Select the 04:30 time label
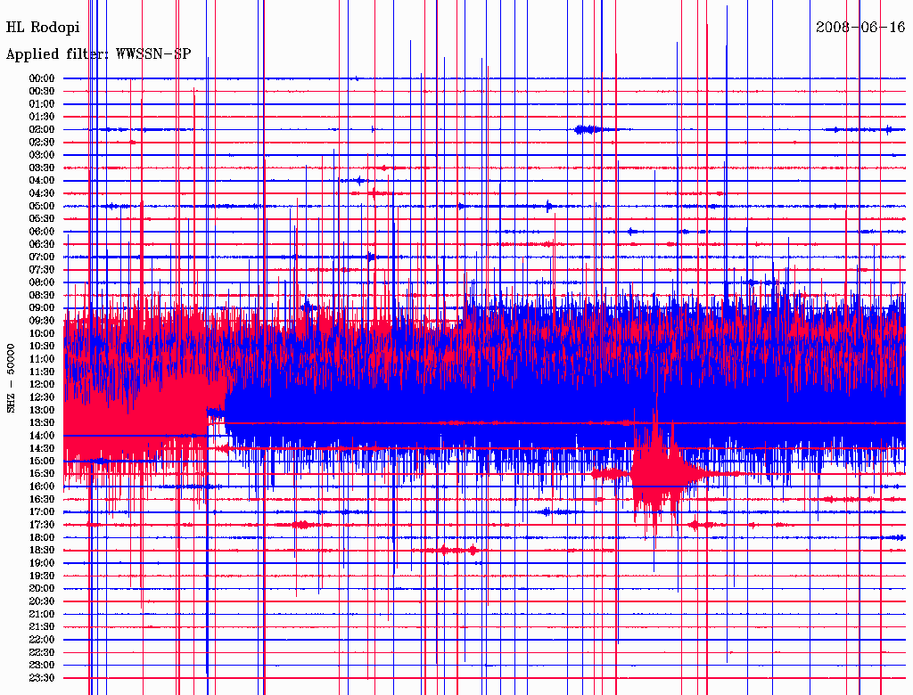 (x=42, y=193)
